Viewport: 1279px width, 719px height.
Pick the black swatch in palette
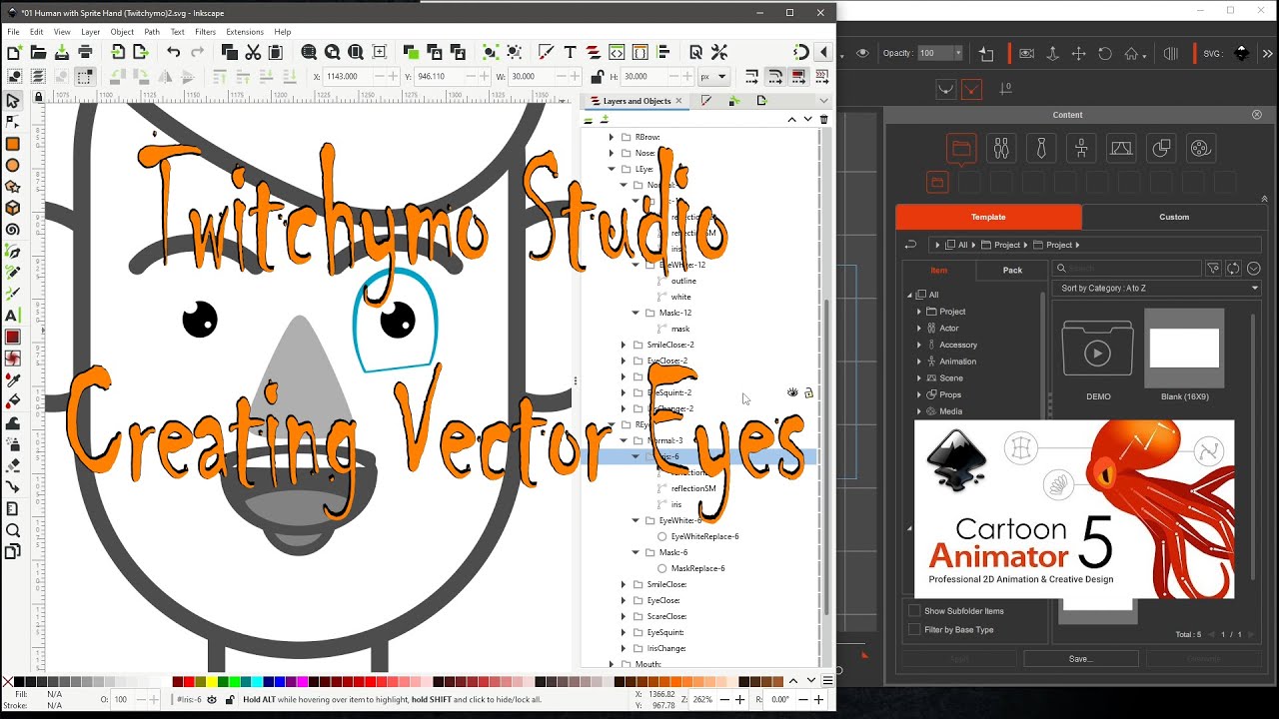(x=19, y=681)
